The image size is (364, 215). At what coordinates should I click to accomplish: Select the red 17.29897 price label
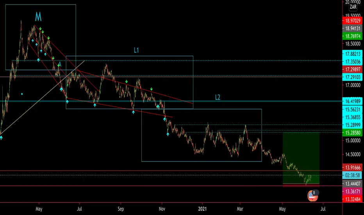(352, 69)
